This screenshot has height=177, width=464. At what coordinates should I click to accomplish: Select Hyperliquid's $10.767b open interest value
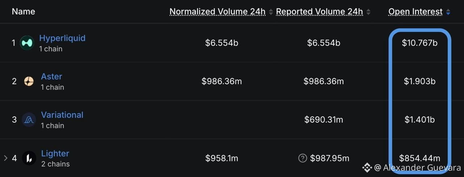coord(420,43)
